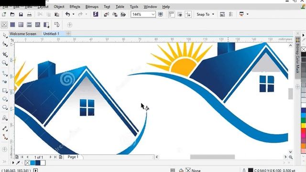306x172 pixels.
Task: Open the Undo history dropdown arrow
Action: click(x=73, y=14)
